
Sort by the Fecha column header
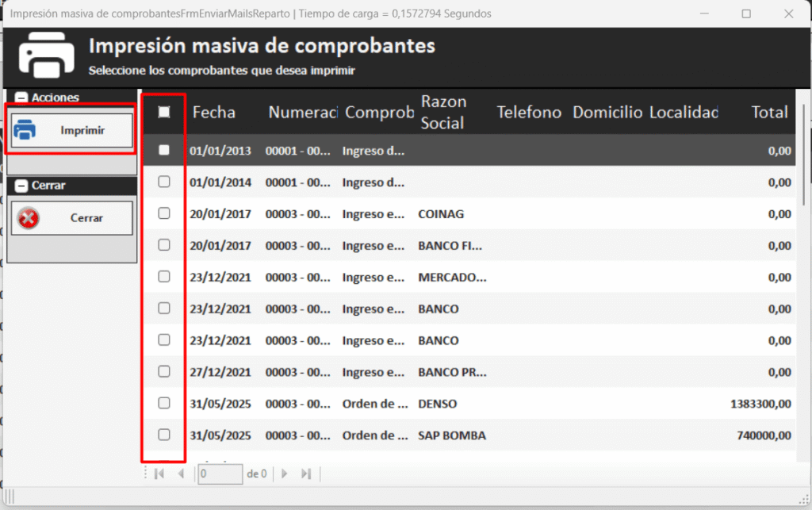click(x=214, y=113)
